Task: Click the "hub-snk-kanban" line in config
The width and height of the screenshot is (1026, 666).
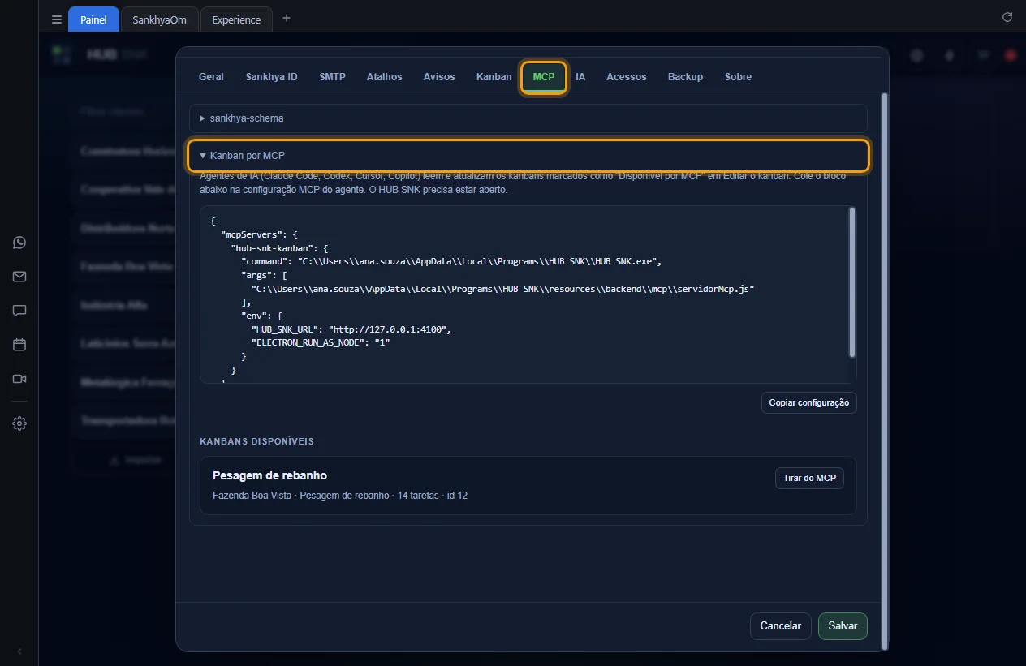Action: pyautogui.click(x=280, y=248)
